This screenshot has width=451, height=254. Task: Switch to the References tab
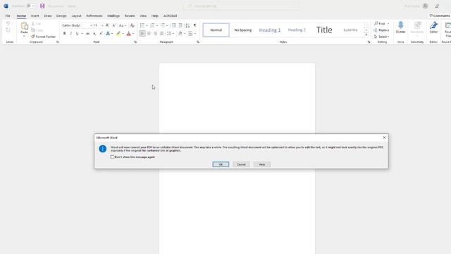point(94,16)
